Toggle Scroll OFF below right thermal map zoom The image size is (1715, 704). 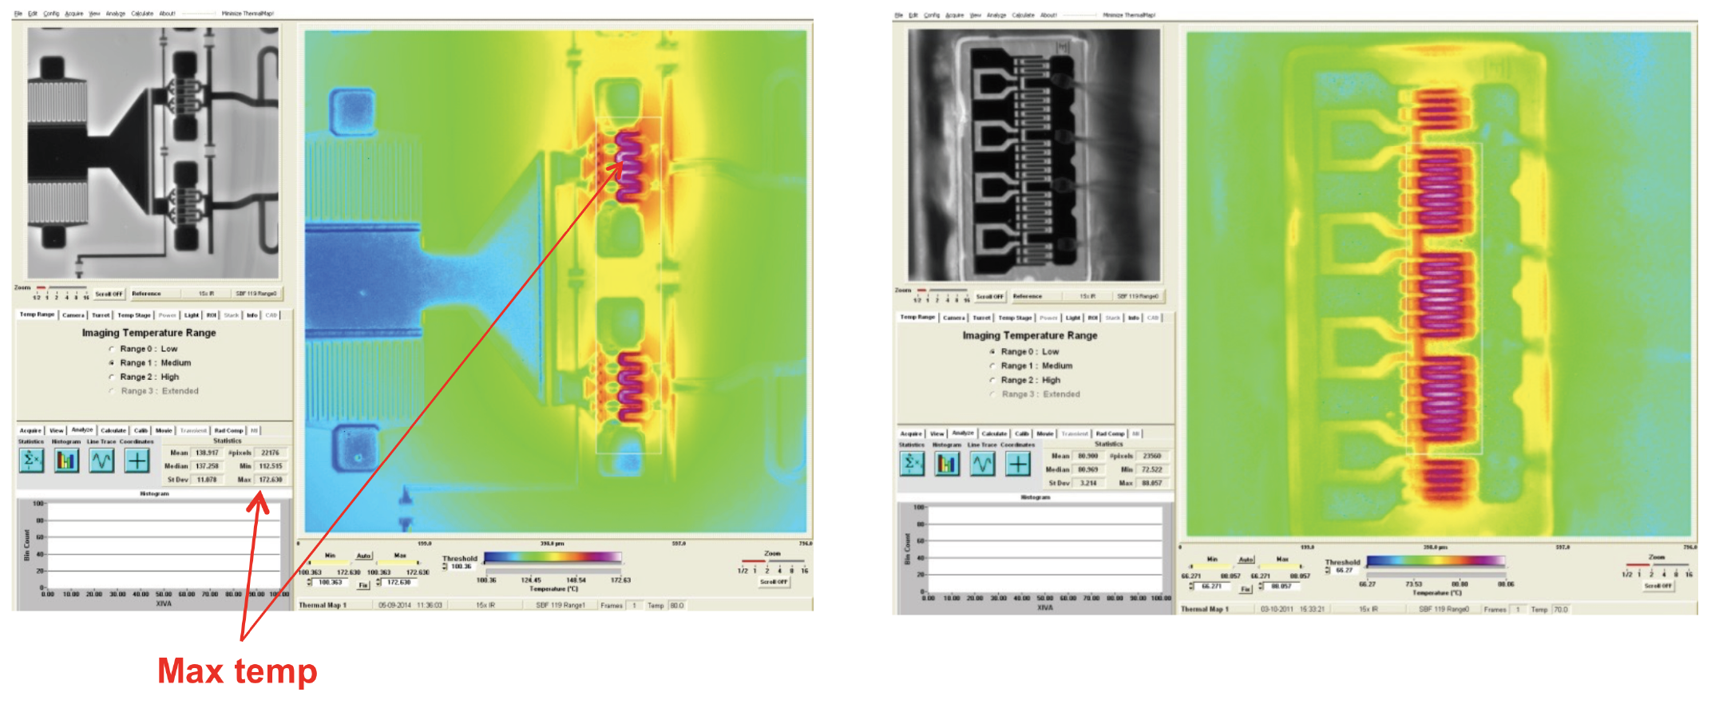click(x=1658, y=585)
